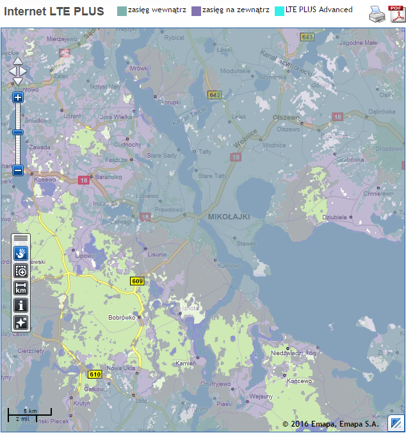Screen dimensions: 406x433
Task: Select the zoom-to-area tool
Action: tap(21, 270)
